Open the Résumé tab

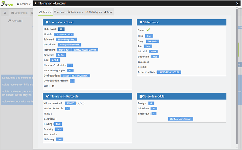[45, 12]
